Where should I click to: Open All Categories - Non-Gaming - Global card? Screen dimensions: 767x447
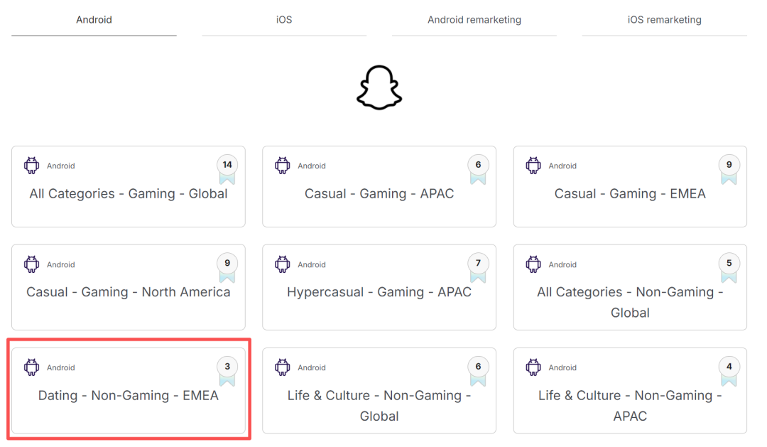pos(630,287)
